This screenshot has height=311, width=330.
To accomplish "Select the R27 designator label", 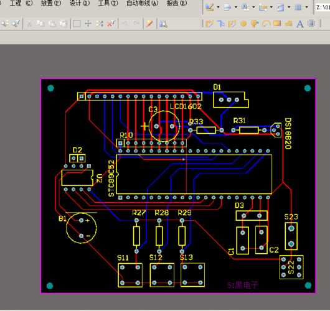I will pyautogui.click(x=139, y=213).
